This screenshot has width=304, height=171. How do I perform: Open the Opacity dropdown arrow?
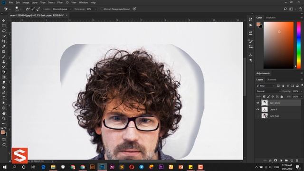point(301,91)
